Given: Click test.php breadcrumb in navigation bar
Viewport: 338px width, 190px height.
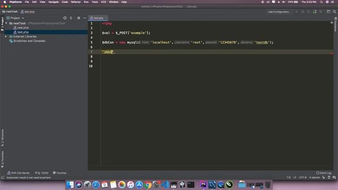Looking at the screenshot, I should 28,12.
